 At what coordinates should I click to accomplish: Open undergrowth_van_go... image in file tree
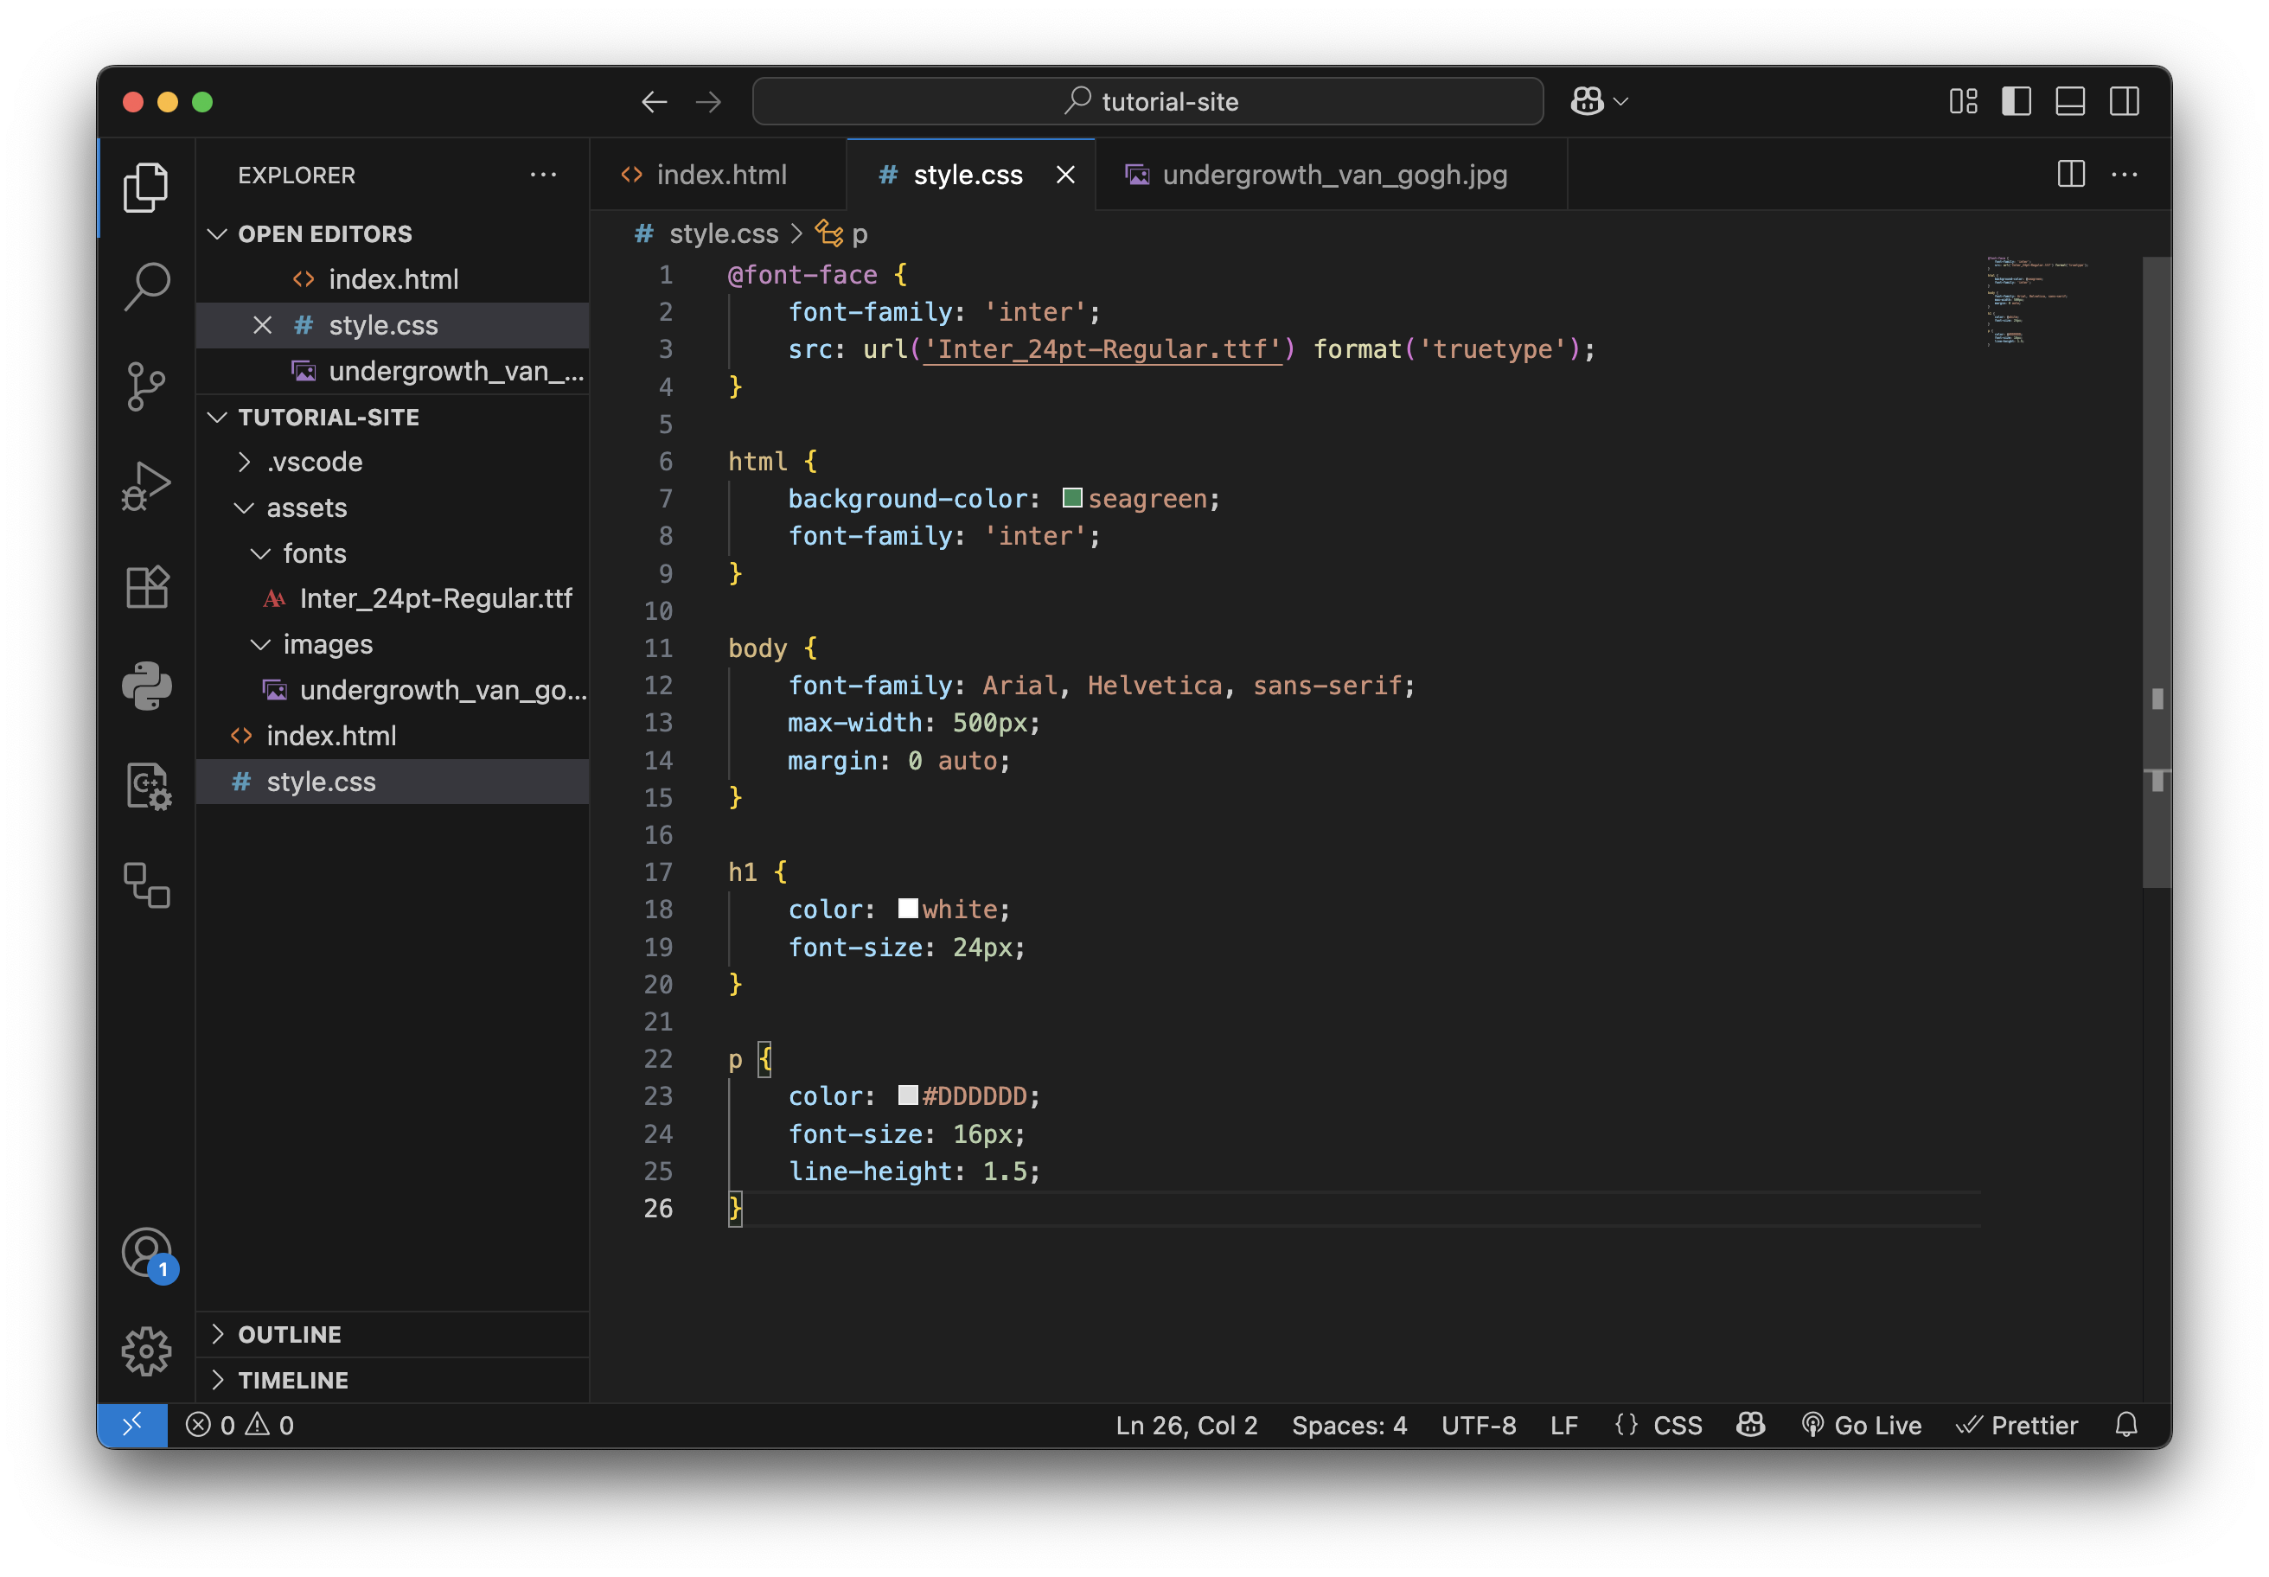[393, 690]
